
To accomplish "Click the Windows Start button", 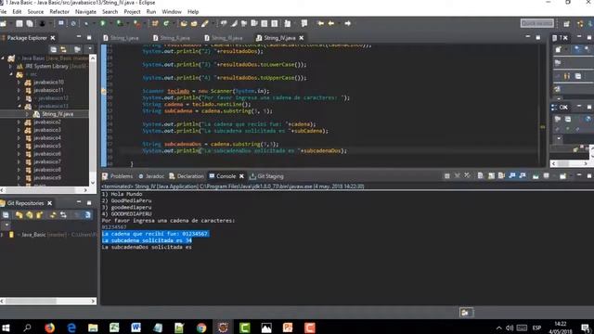I will click(x=6, y=328).
